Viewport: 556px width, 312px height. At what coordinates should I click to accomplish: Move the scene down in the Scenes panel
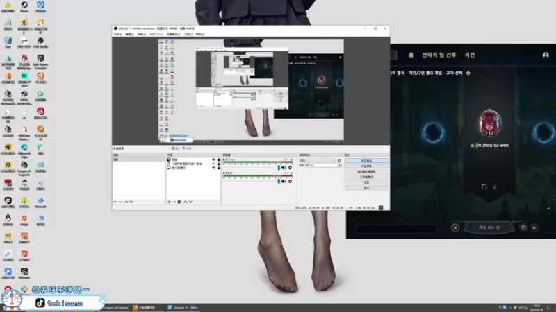click(131, 202)
